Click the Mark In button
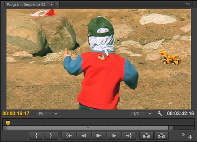Viewport: 197px width, 142px height. pos(36,136)
